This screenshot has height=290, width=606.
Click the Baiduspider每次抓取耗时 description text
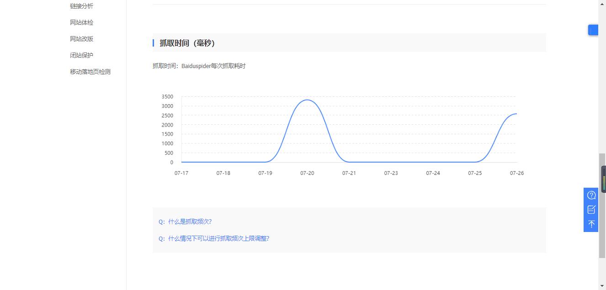213,66
